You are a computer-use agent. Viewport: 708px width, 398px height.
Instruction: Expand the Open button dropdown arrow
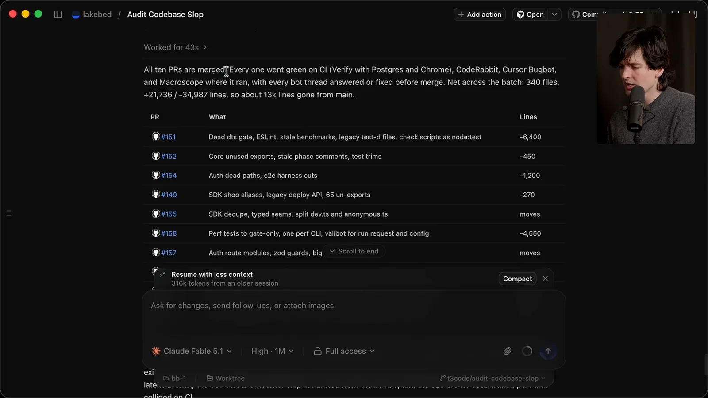[554, 15]
